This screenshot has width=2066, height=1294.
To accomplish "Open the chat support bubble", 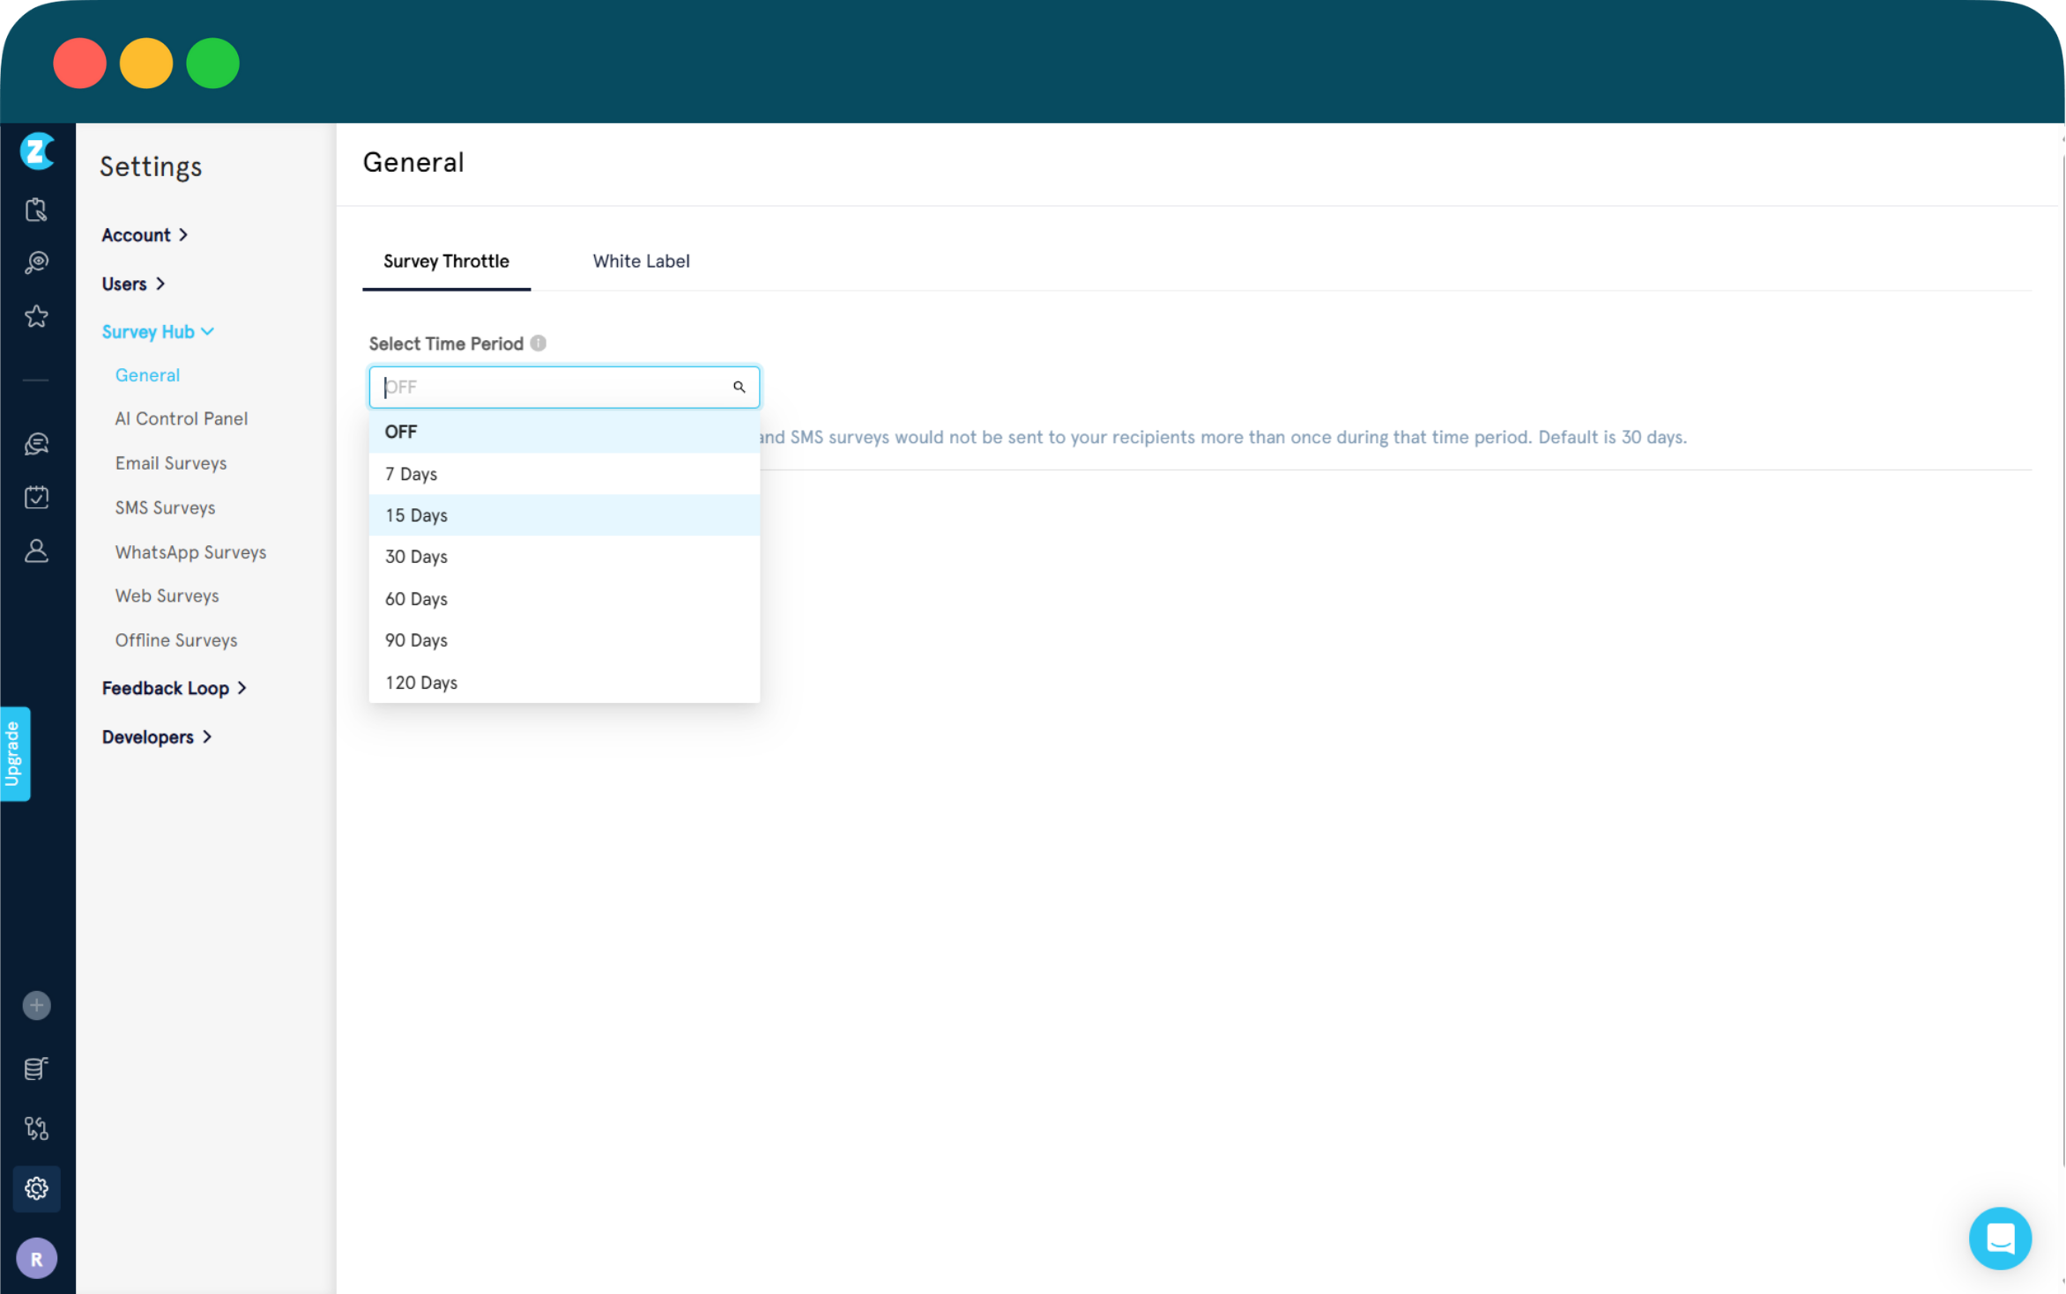I will pos(1999,1238).
